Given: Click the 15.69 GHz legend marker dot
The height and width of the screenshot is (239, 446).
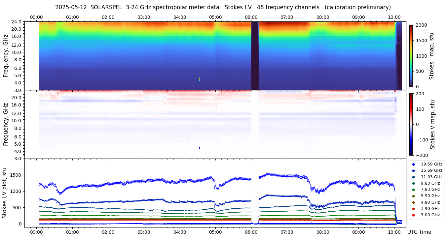Looking at the screenshot, I should tap(413, 170).
